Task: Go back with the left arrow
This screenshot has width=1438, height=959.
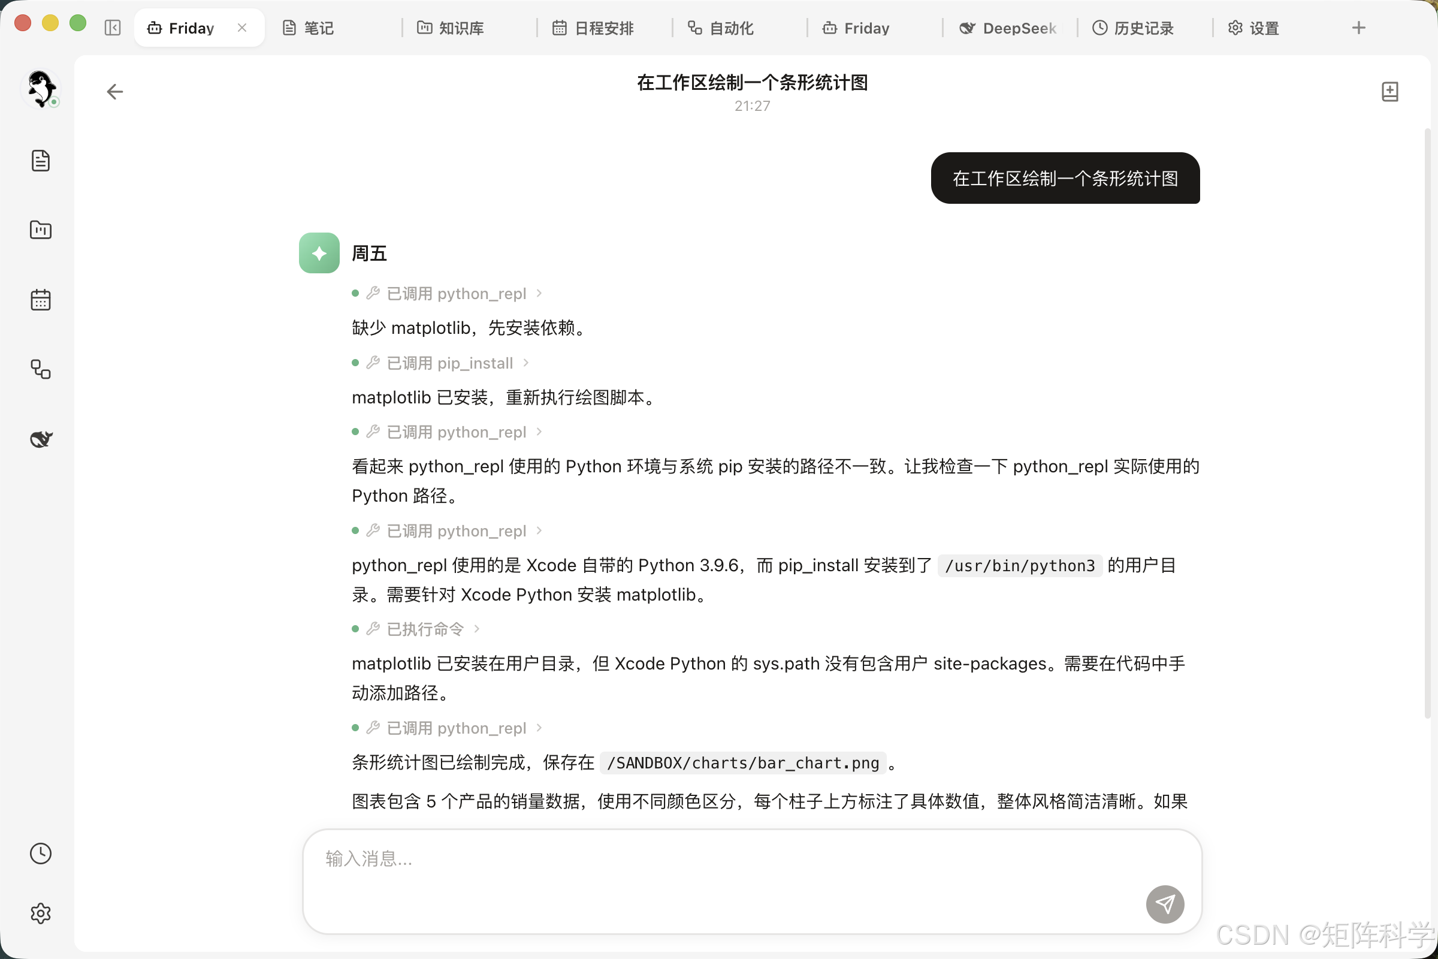Action: tap(115, 92)
